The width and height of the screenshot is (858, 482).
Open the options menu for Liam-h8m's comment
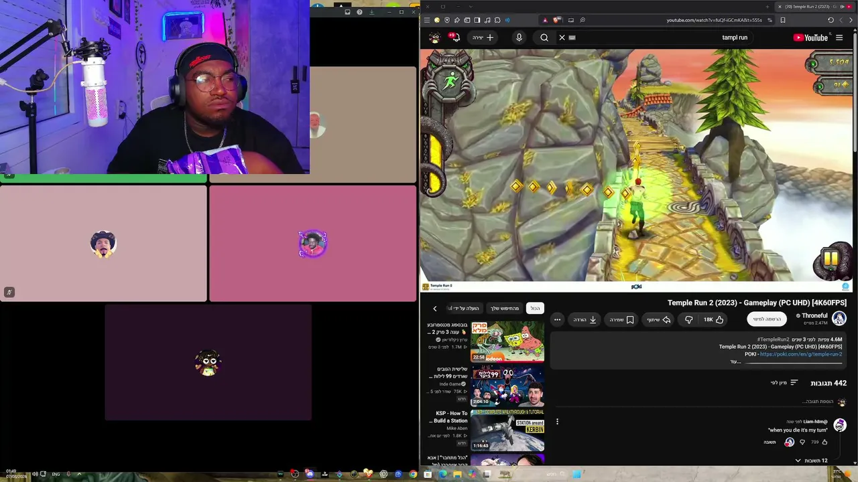click(x=557, y=422)
